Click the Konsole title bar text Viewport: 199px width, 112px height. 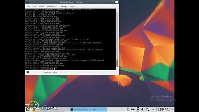pos(72,2)
